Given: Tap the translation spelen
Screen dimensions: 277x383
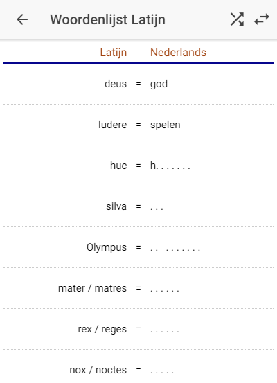Looking at the screenshot, I should [165, 125].
